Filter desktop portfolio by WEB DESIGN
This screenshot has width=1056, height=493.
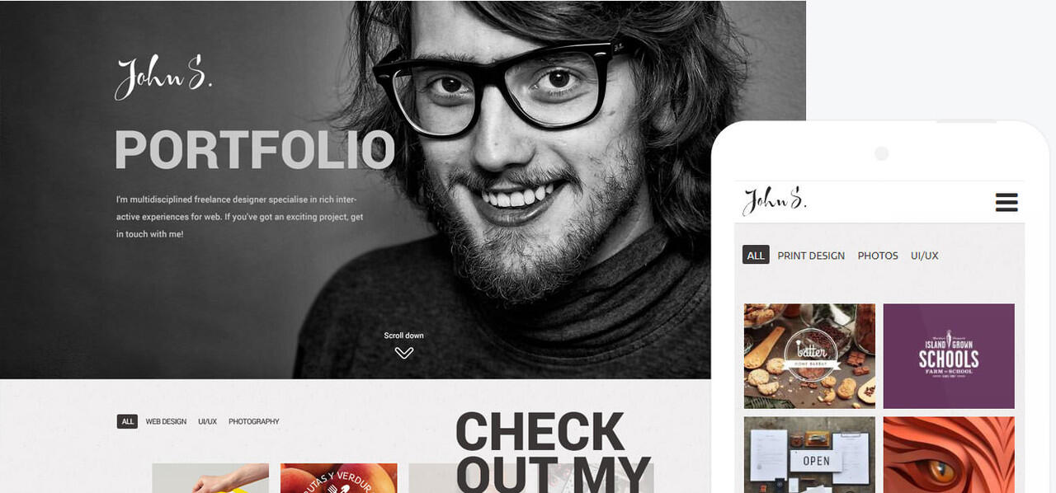pos(166,421)
